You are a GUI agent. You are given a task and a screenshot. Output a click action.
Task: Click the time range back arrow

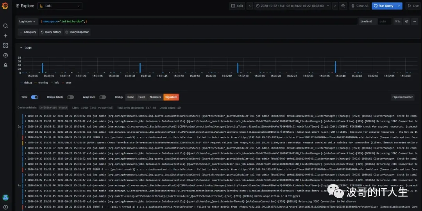click(250, 6)
